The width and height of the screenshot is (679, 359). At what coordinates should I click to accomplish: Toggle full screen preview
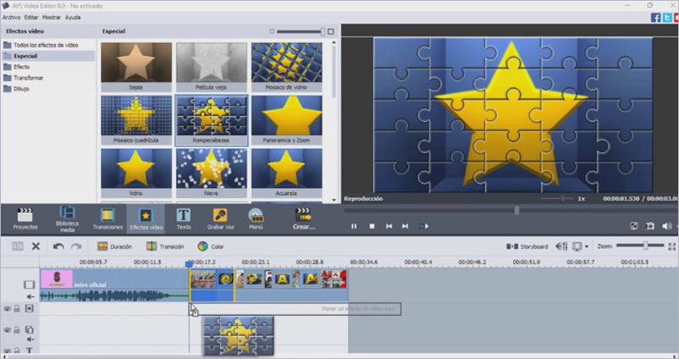[633, 226]
